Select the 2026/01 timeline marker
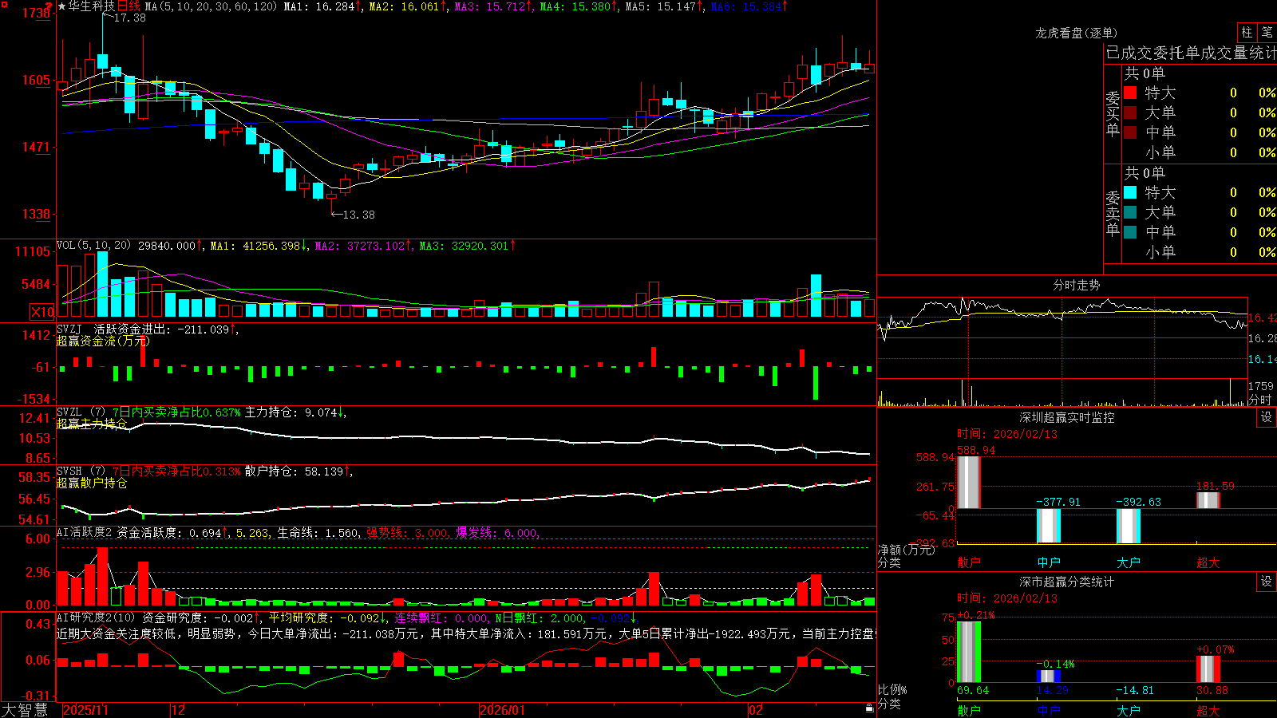This screenshot has height=718, width=1277. tap(503, 710)
